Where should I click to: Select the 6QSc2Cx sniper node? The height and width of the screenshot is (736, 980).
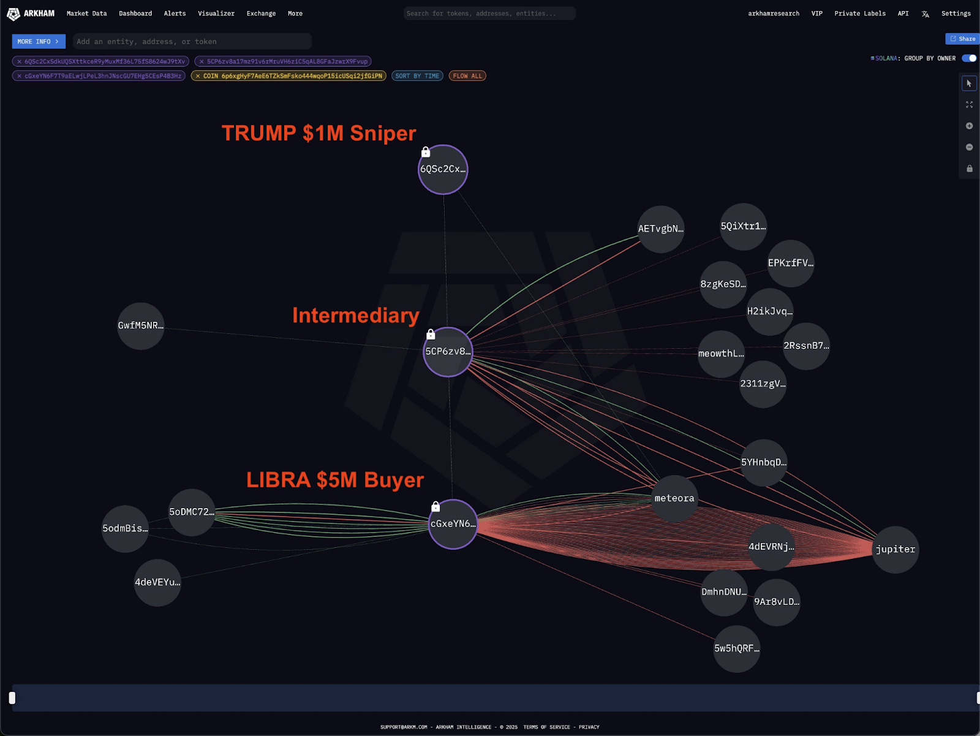coord(443,170)
